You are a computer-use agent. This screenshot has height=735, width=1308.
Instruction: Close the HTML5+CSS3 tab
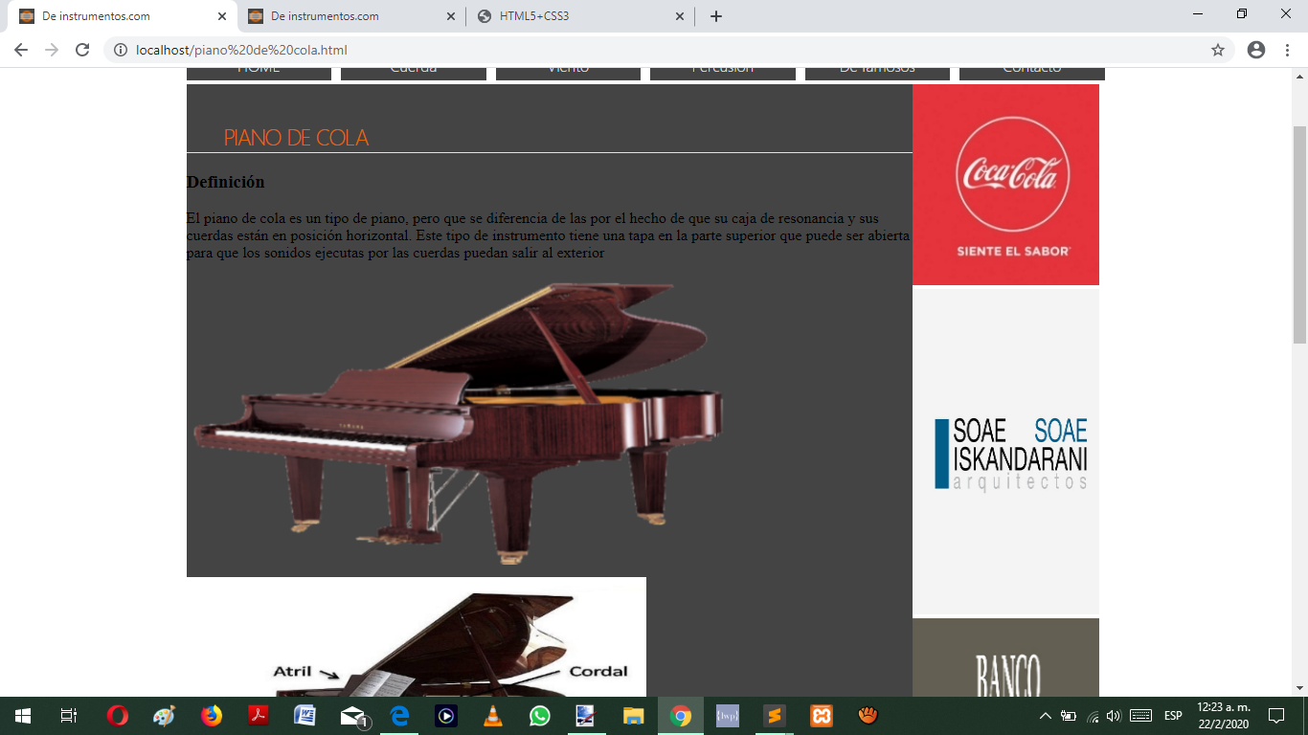point(680,16)
